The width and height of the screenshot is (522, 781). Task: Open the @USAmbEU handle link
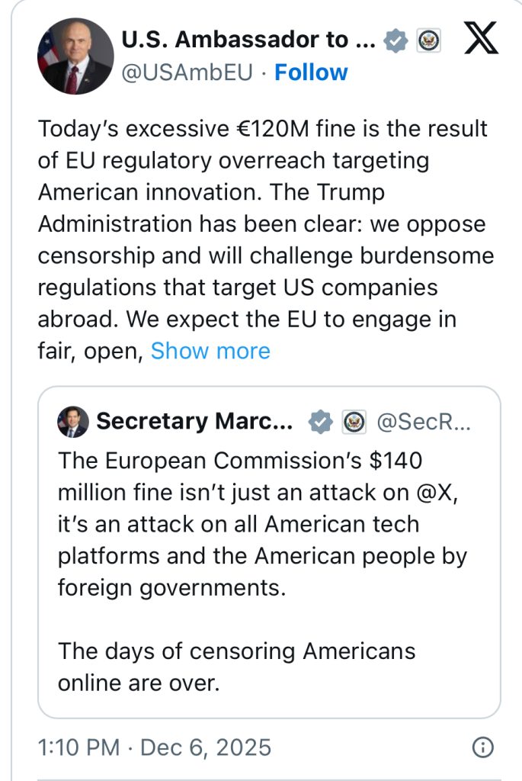187,72
